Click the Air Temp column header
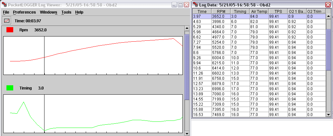The image size is (333, 136). click(259, 11)
